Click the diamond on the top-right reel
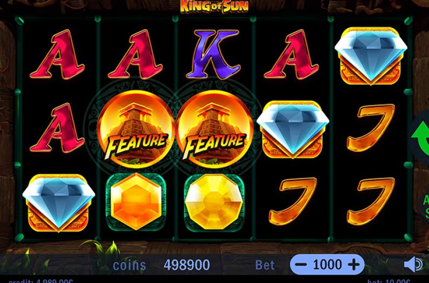The height and width of the screenshot is (283, 429). (x=371, y=55)
